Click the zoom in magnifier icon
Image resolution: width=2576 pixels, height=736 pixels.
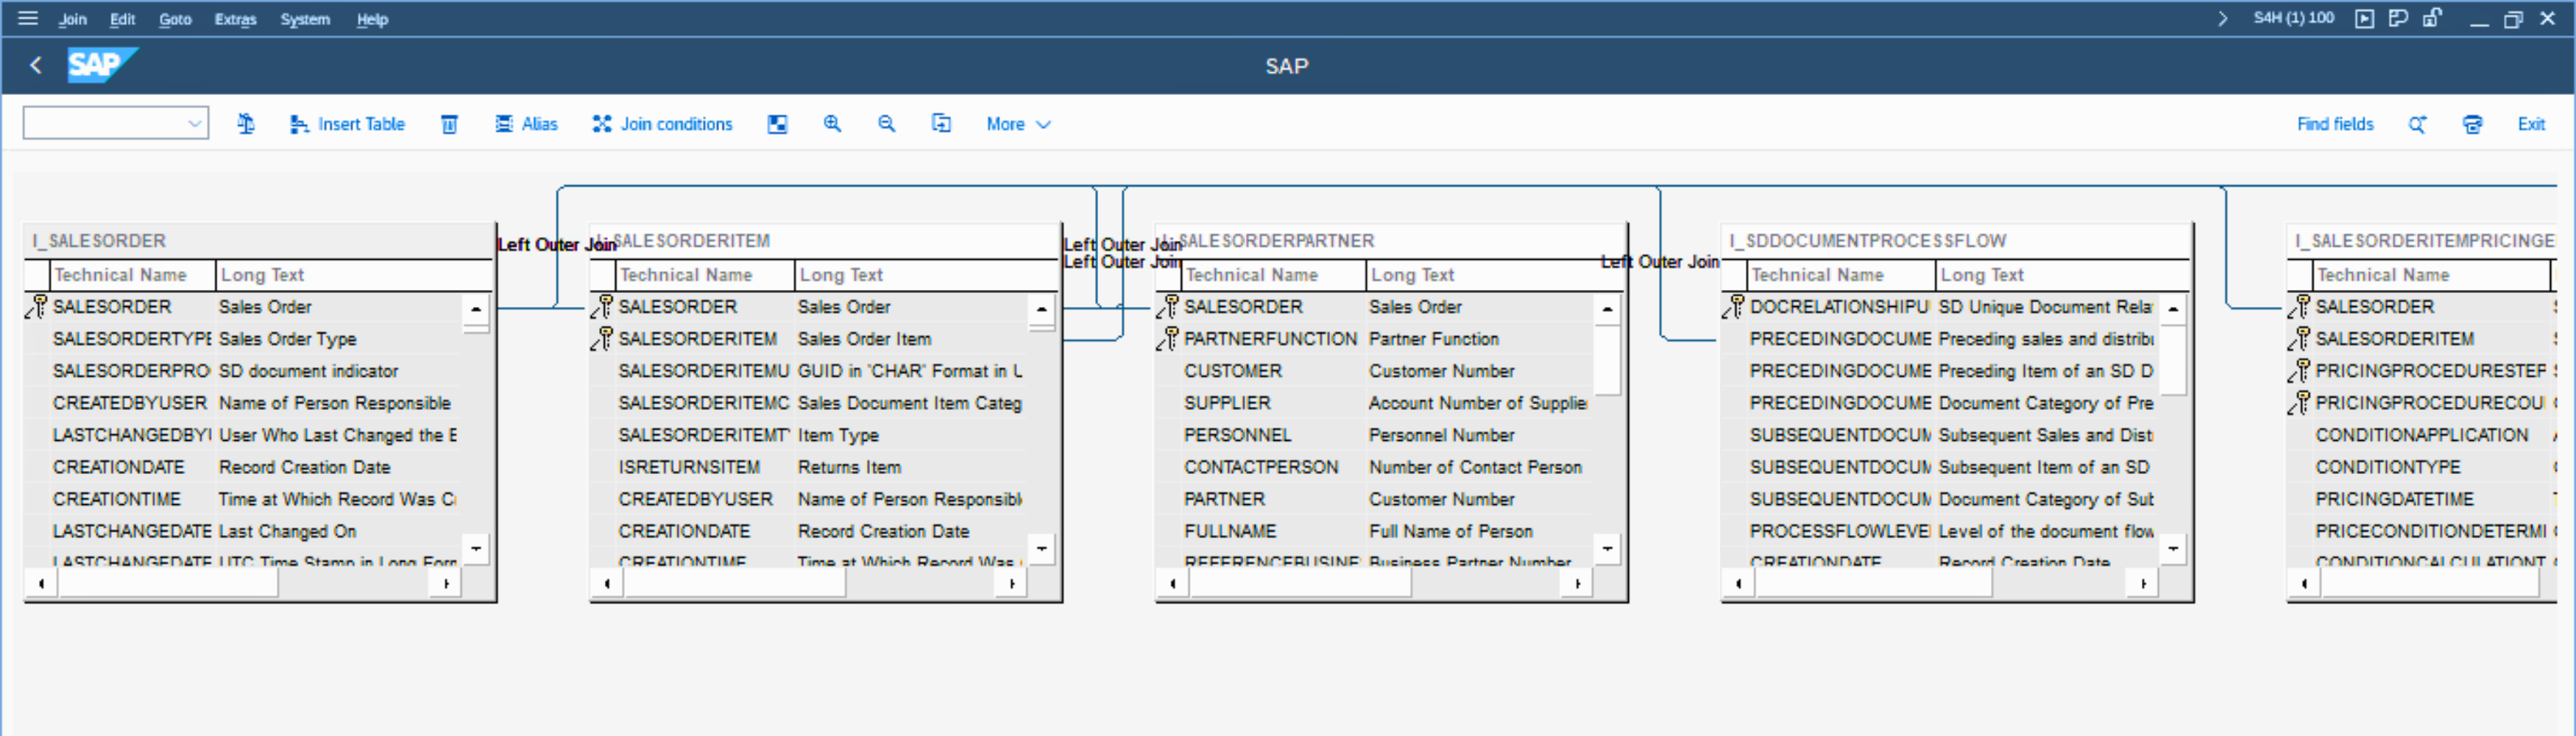pyautogui.click(x=831, y=124)
